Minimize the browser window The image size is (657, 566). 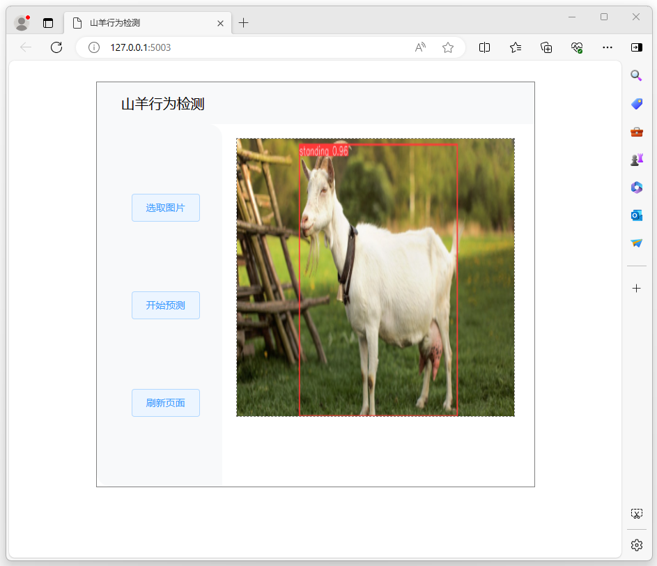[x=572, y=17]
